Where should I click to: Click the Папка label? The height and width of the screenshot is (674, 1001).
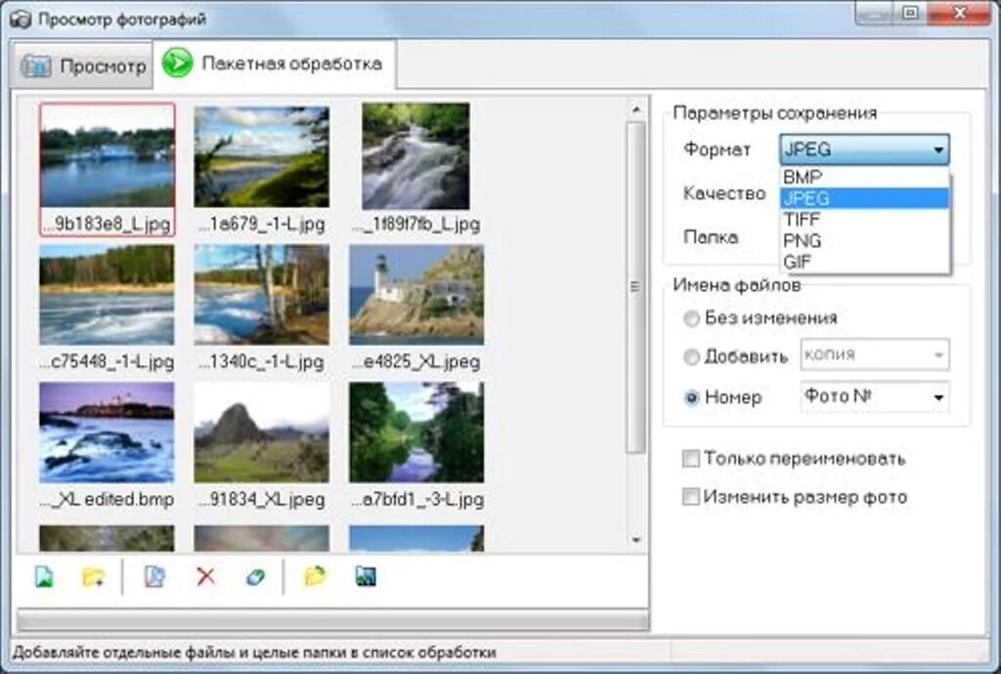point(711,237)
